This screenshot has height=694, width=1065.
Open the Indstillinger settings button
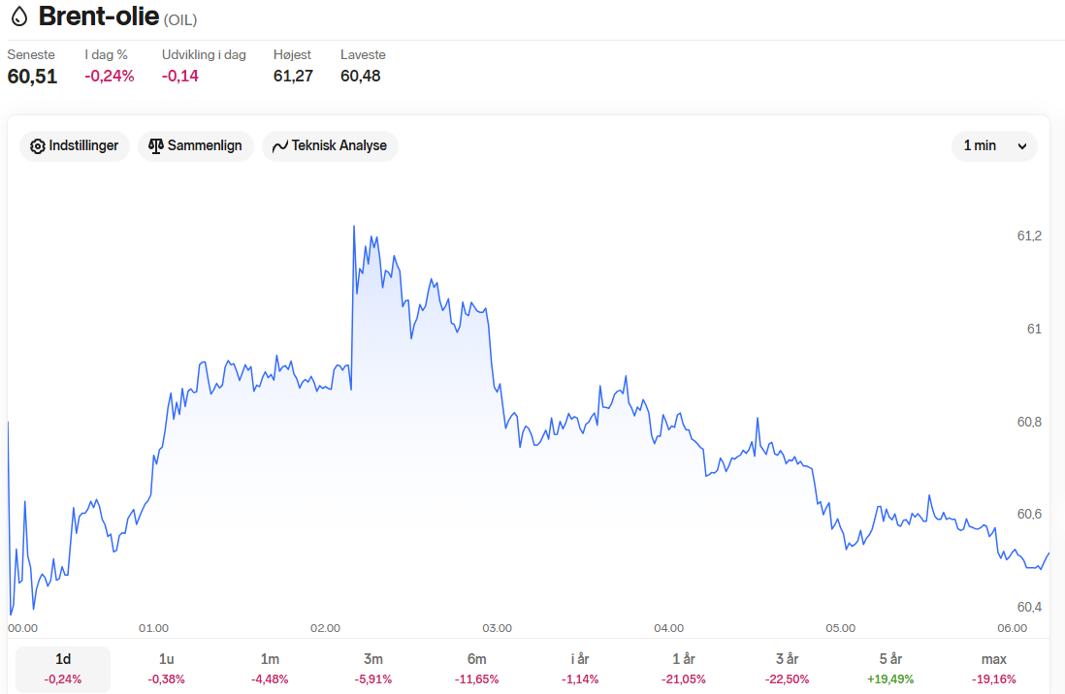[x=75, y=146]
